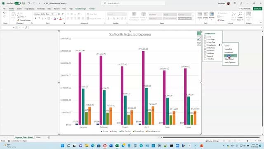The width and height of the screenshot is (264, 149).
Task: Add a new sheet with plus button
Action: click(49, 137)
